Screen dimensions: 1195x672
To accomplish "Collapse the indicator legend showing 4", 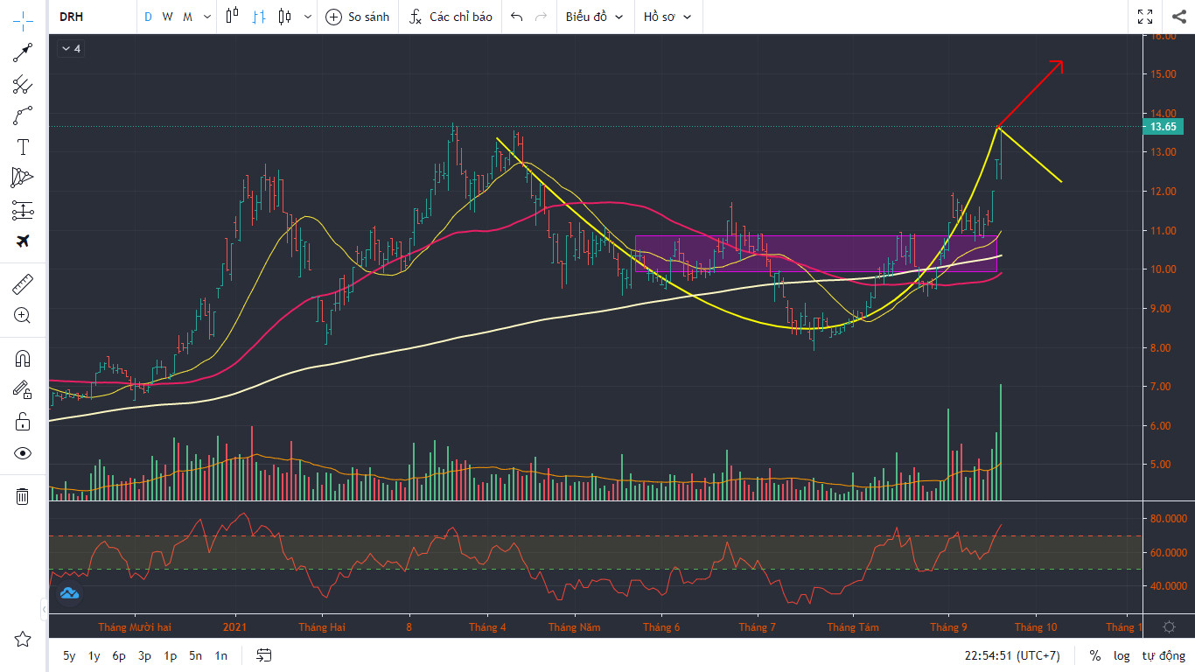I will coord(70,49).
